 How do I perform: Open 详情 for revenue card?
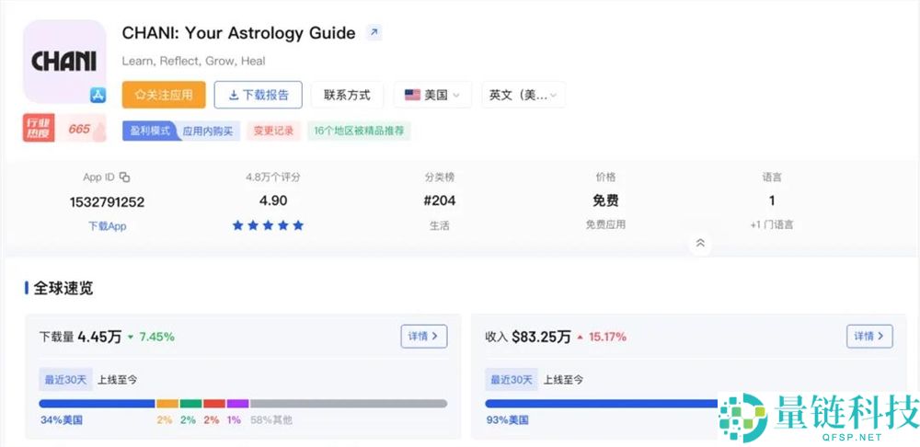coord(869,336)
